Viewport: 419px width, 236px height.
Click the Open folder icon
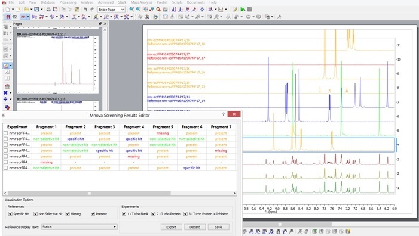tap(26, 10)
